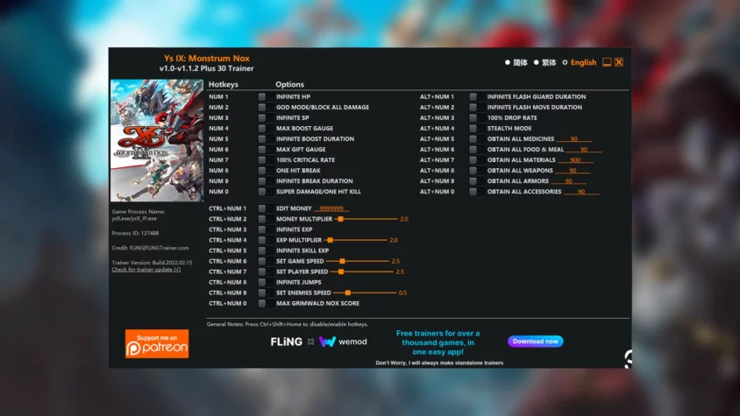The image size is (740, 416).
Task: Click Obtain All Accessories quantity field
Action: pyautogui.click(x=581, y=192)
